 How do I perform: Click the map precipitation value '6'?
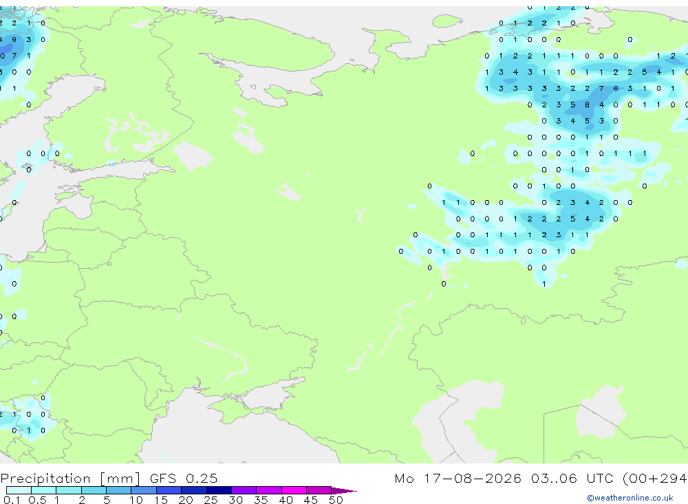[616, 89]
